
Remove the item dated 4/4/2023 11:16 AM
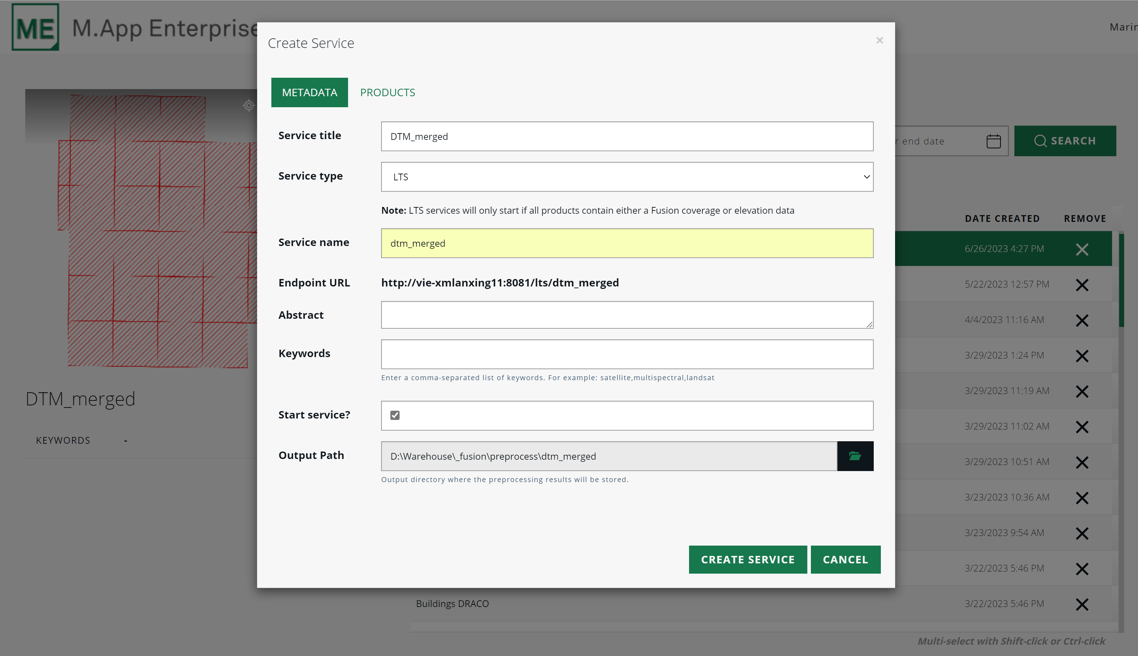(x=1082, y=320)
